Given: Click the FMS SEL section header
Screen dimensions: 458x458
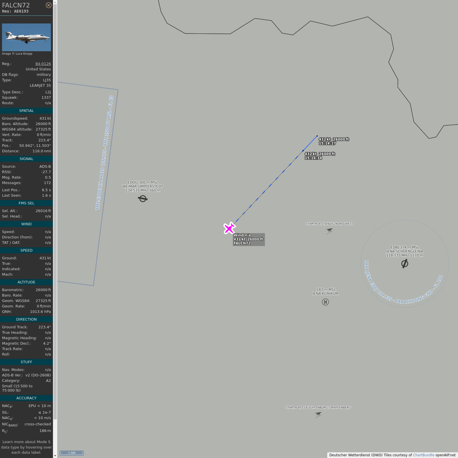Looking at the screenshot, I should tap(26, 203).
